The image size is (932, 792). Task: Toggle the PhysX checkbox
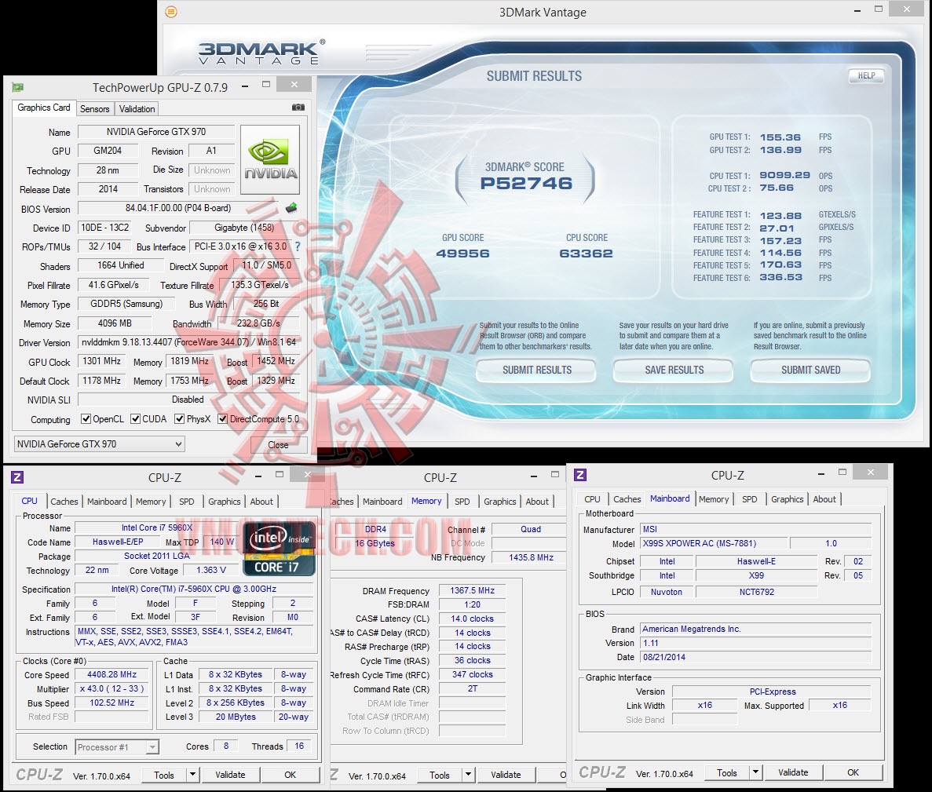179,419
